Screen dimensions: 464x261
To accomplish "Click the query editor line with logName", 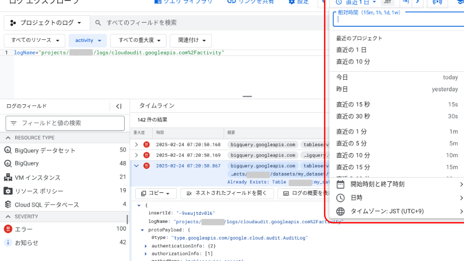I will tap(119, 53).
